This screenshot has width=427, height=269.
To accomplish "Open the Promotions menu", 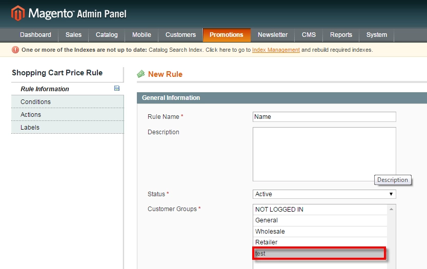I will click(x=226, y=35).
